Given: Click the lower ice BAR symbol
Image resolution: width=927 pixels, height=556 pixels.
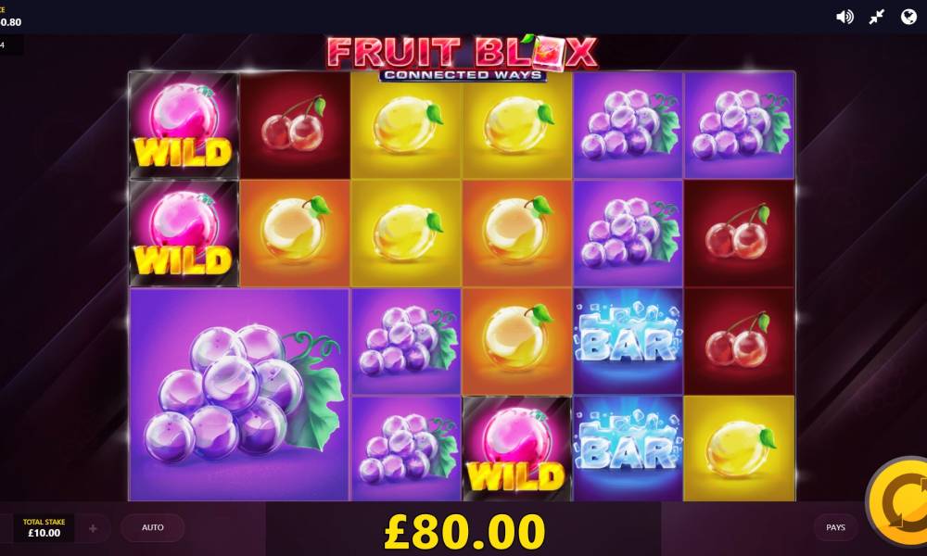Looking at the screenshot, I should [628, 449].
